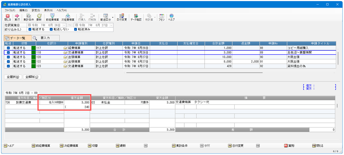The height and width of the screenshot is (155, 344).
Task: Open the ヘルプ(H) menu
Action: click(x=62, y=10)
